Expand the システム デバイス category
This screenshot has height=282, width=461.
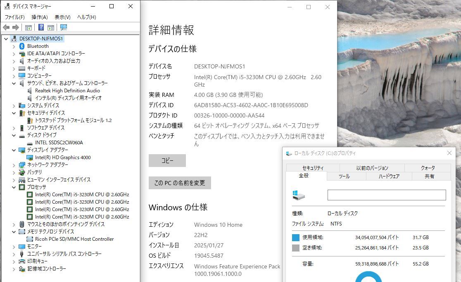tap(14, 106)
